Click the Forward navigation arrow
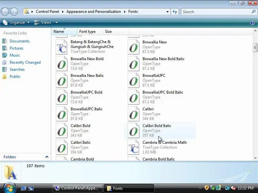Image resolution: width=258 pixels, height=193 pixels. [14, 12]
